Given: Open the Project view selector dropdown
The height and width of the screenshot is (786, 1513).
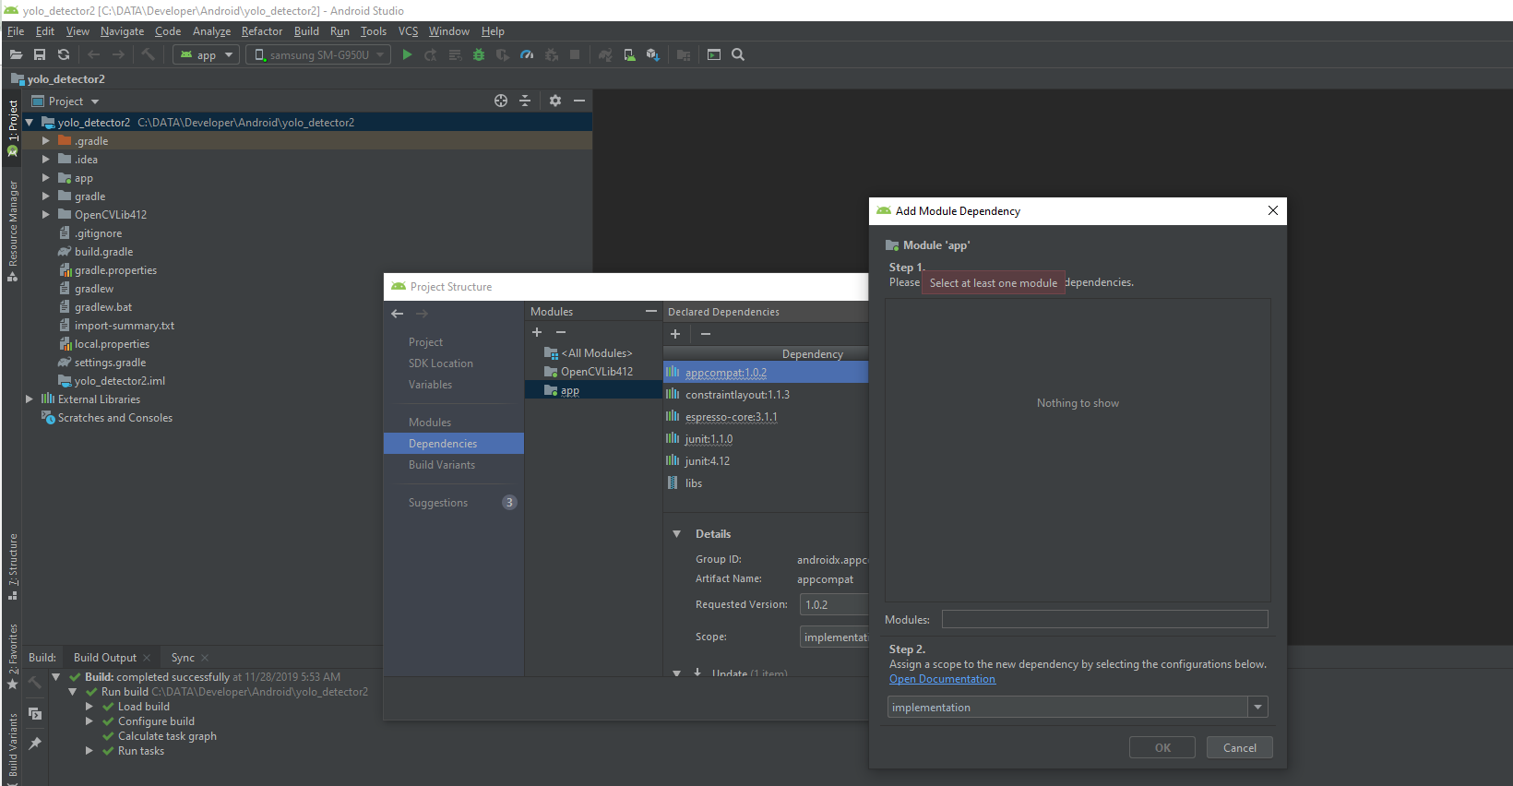Looking at the screenshot, I should point(66,101).
